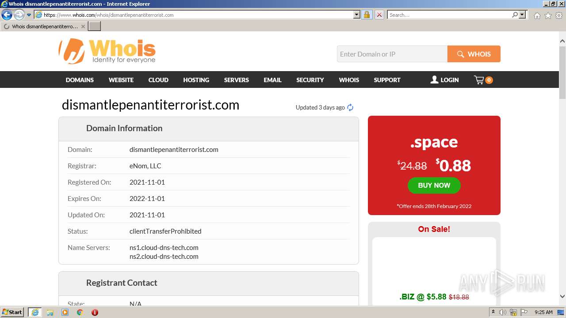Viewport: 566px width, 318px height.
Task: Open the network tray icon
Action: coord(514,312)
